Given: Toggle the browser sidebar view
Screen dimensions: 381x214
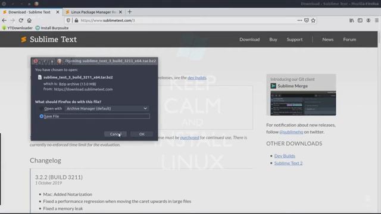Looking at the screenshot, I should pyautogui.click(x=360, y=20).
